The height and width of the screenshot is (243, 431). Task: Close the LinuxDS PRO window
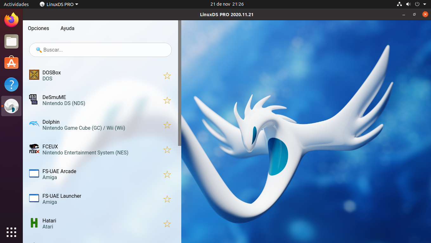425,14
